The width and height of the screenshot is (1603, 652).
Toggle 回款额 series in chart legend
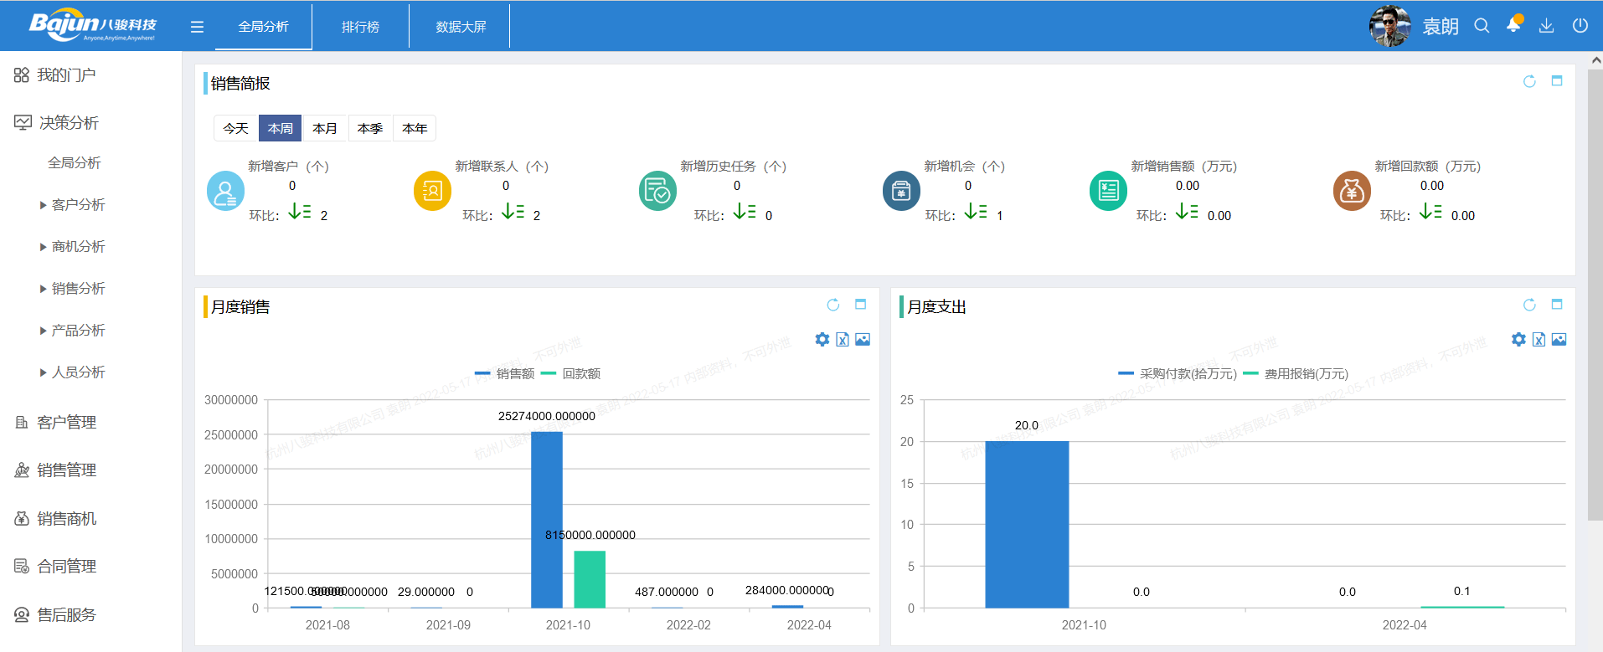click(571, 373)
